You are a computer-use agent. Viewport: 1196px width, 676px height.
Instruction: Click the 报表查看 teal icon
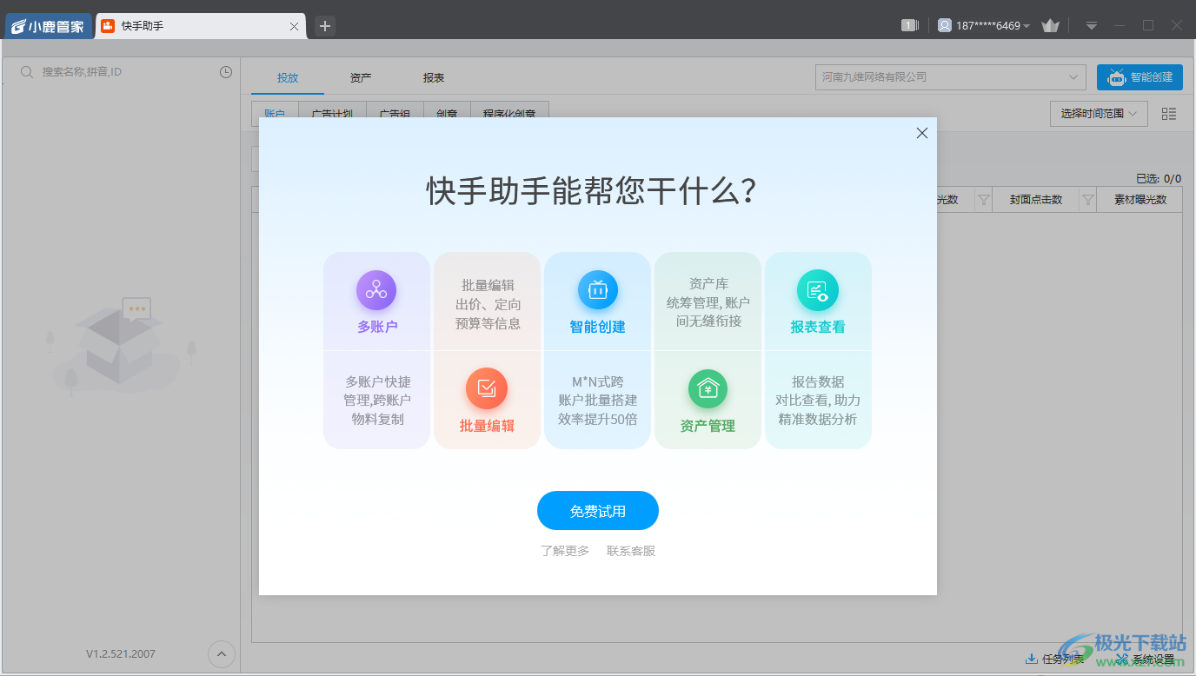[818, 290]
